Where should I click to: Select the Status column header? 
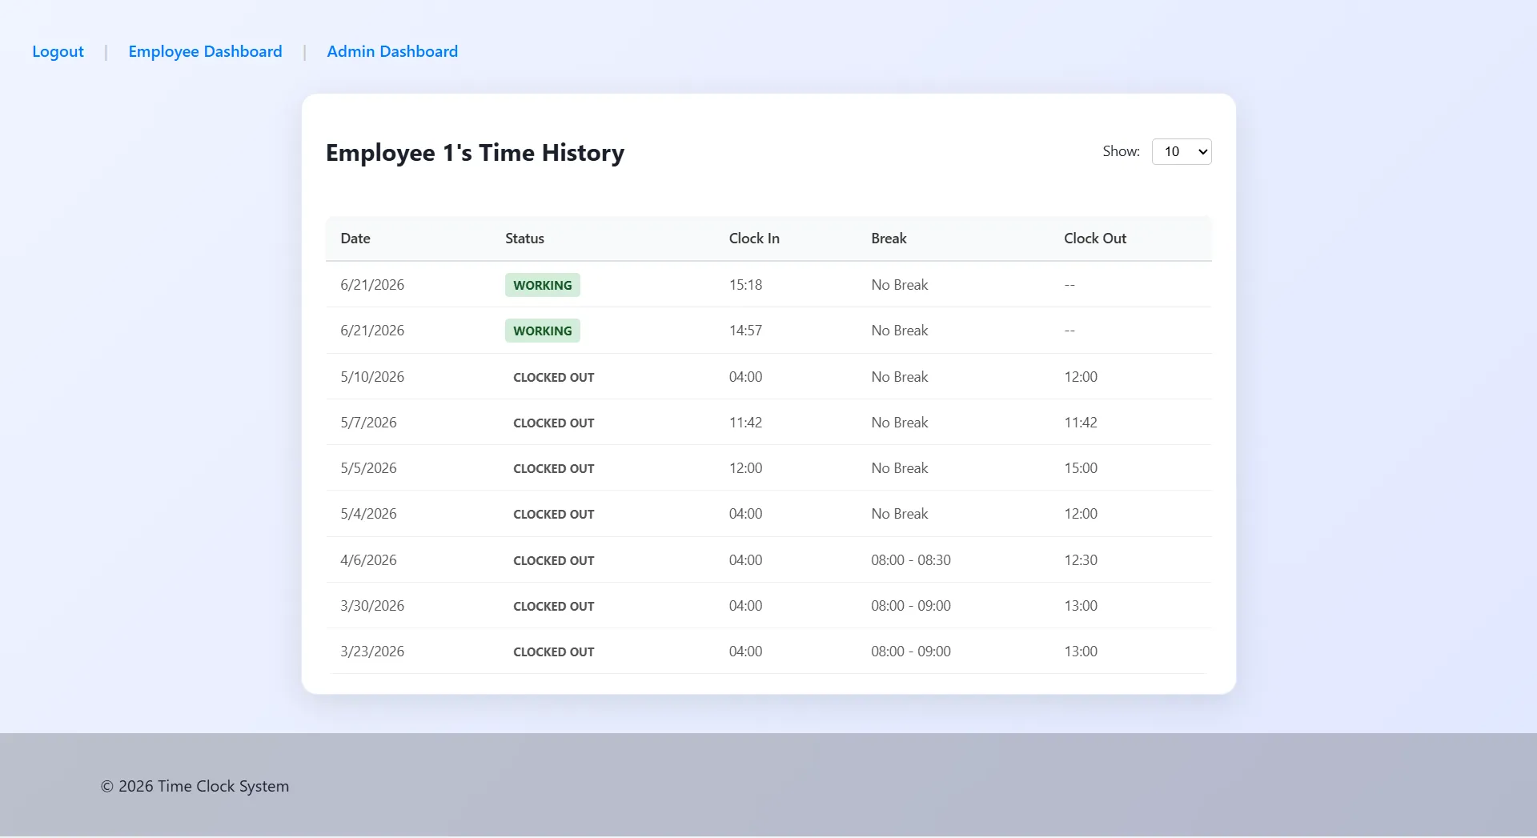point(524,239)
